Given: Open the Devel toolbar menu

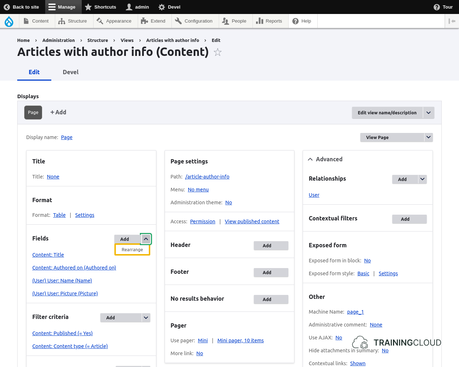Looking at the screenshot, I should point(169,7).
